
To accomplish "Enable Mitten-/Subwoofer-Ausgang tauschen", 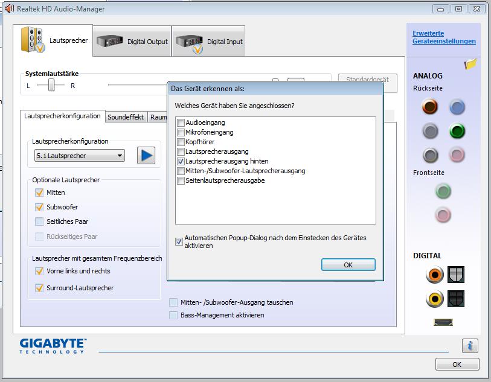I will tap(173, 302).
